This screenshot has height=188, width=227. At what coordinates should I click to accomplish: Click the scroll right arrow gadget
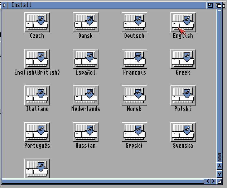(213, 182)
